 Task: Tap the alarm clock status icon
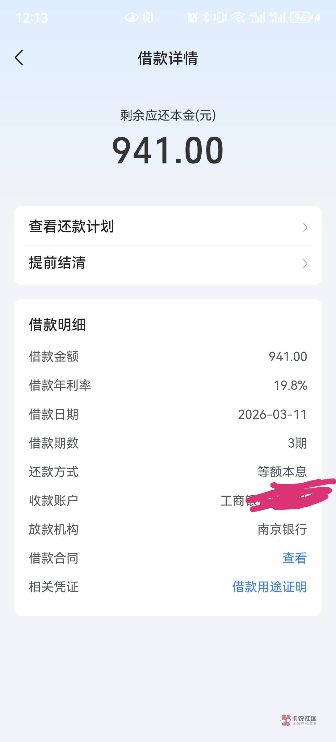click(x=192, y=17)
